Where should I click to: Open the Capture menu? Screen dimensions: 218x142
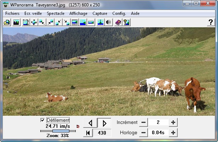100,13
